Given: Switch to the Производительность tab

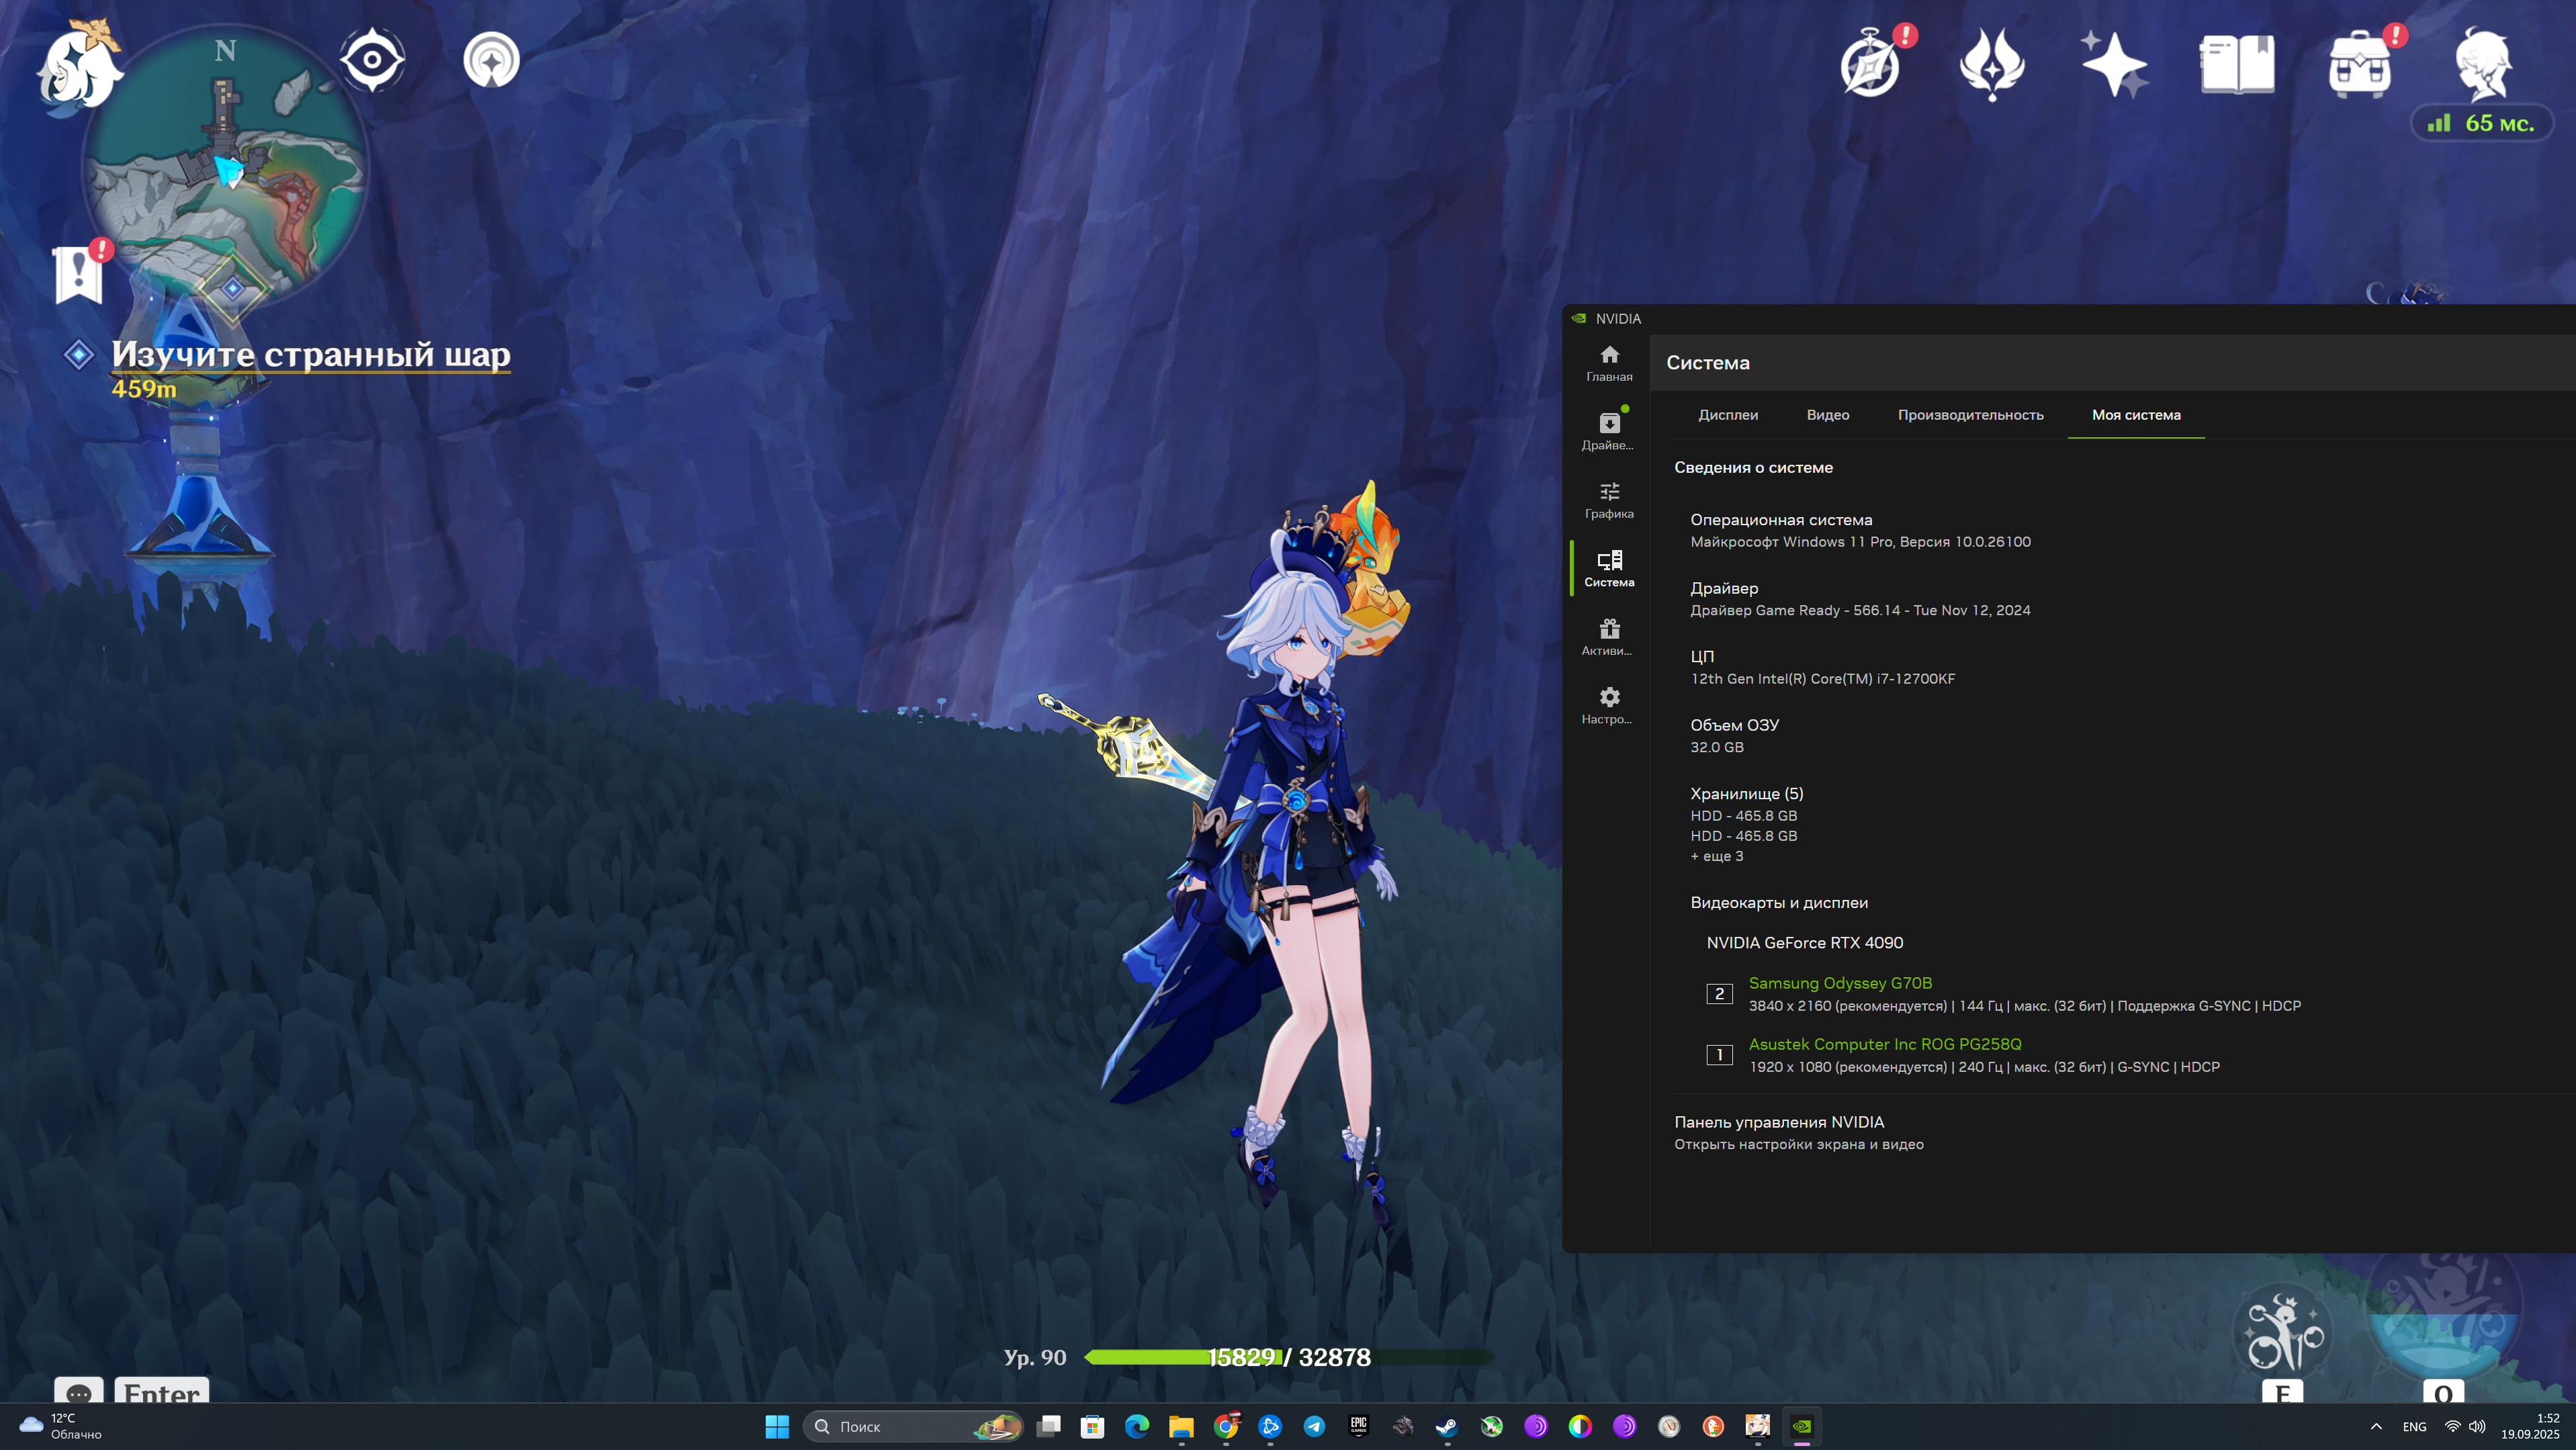Looking at the screenshot, I should 1970,415.
